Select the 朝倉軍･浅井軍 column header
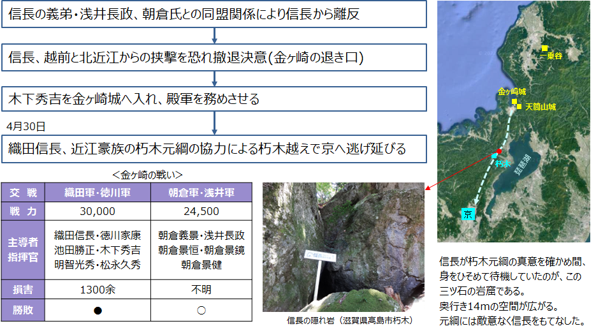Image resolution: width=596 pixels, height=333 pixels. click(201, 193)
